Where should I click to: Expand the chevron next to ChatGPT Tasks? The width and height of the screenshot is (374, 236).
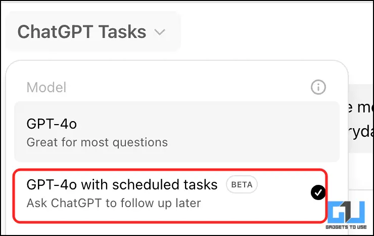pos(160,33)
